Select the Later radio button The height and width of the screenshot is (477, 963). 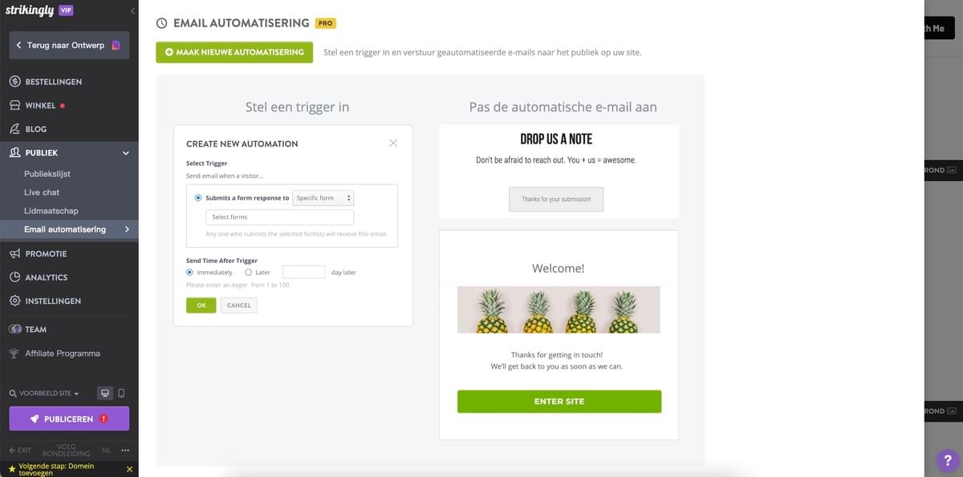click(249, 272)
